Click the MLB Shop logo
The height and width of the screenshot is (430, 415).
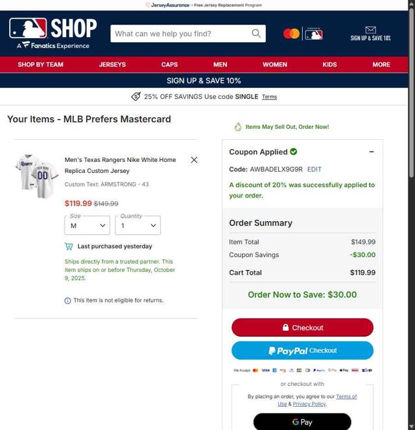pos(53,33)
